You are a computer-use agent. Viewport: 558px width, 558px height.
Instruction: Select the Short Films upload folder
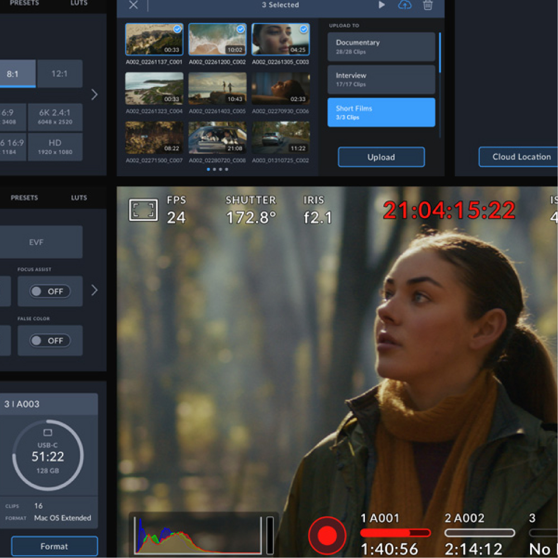tap(381, 112)
